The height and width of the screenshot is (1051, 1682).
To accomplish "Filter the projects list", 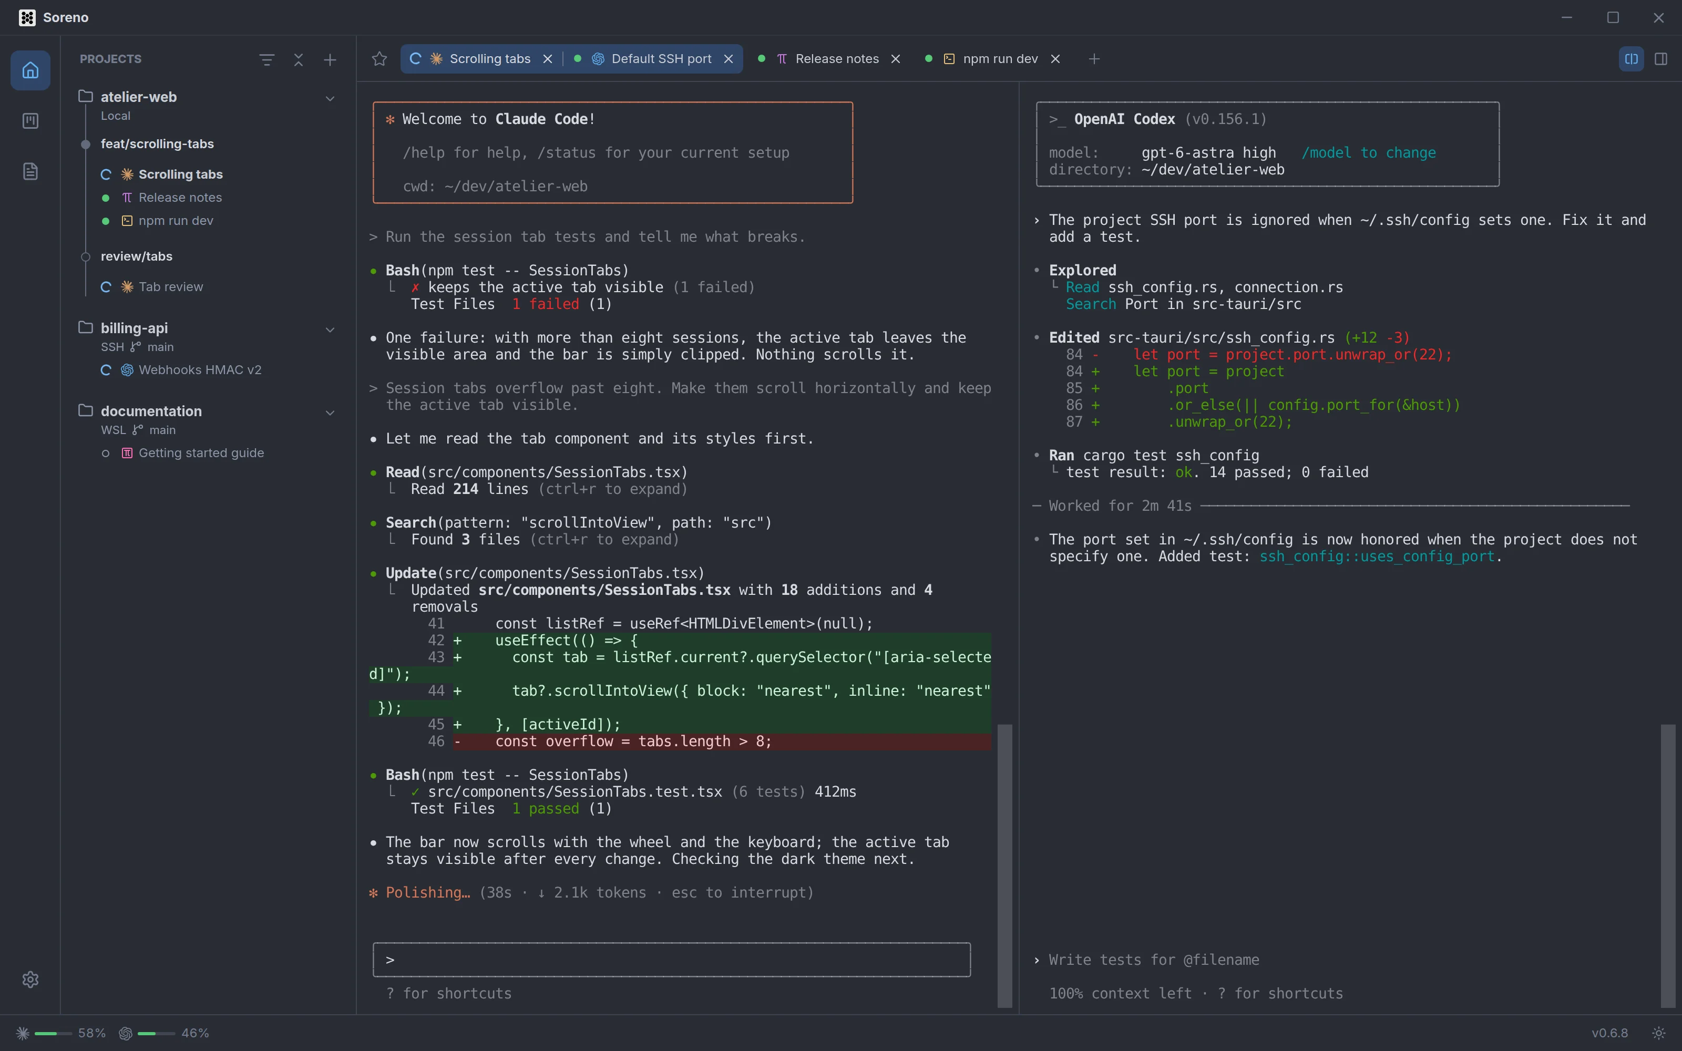I will click(266, 60).
